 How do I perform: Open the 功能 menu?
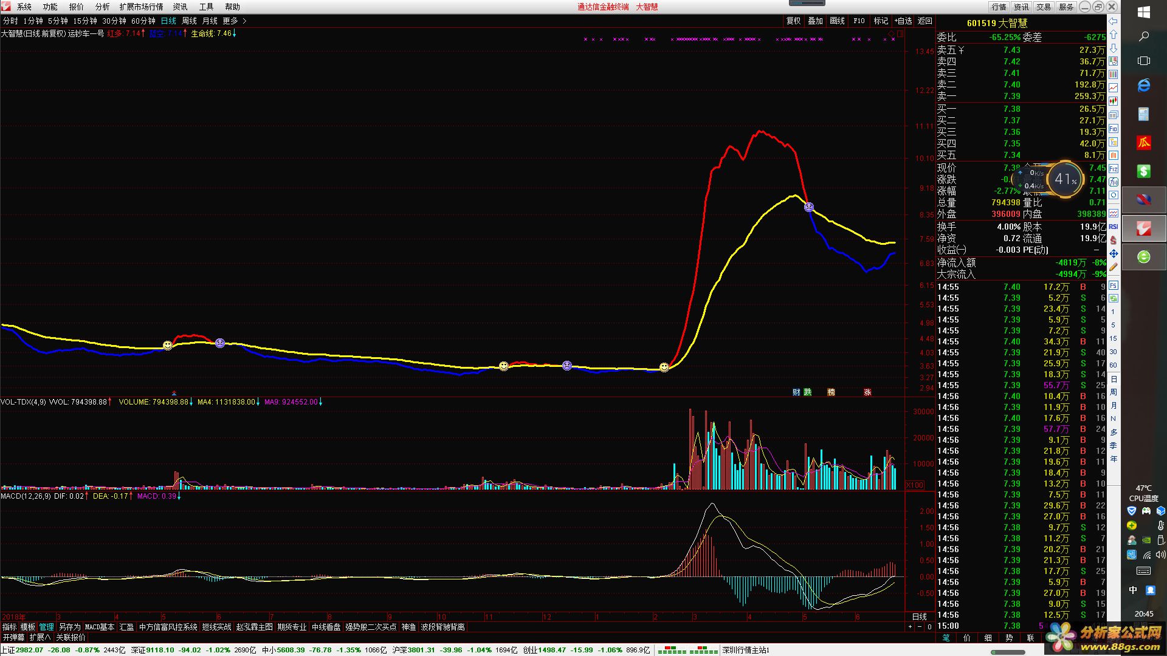point(50,7)
